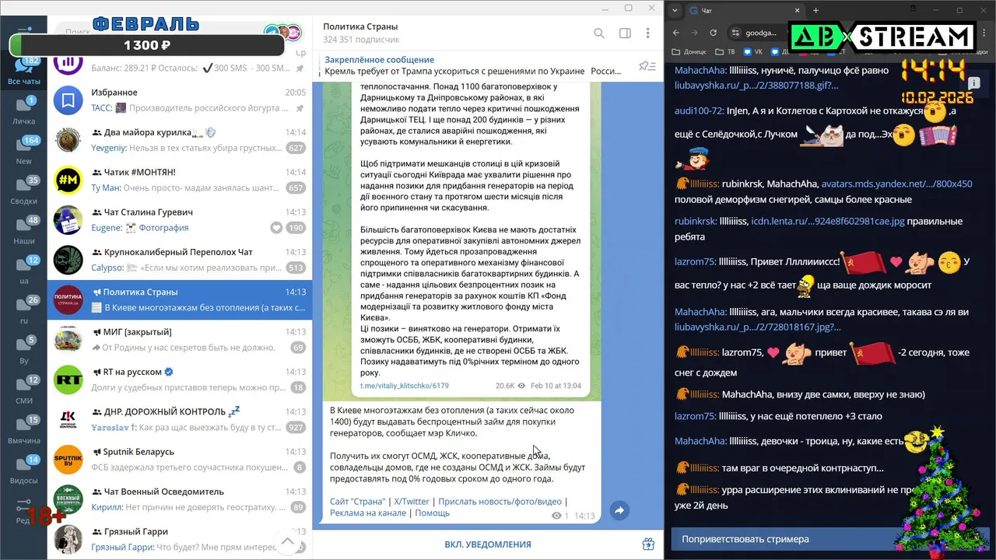Open the t.me/vitaliy_klitschko/6179 link

tap(405, 385)
